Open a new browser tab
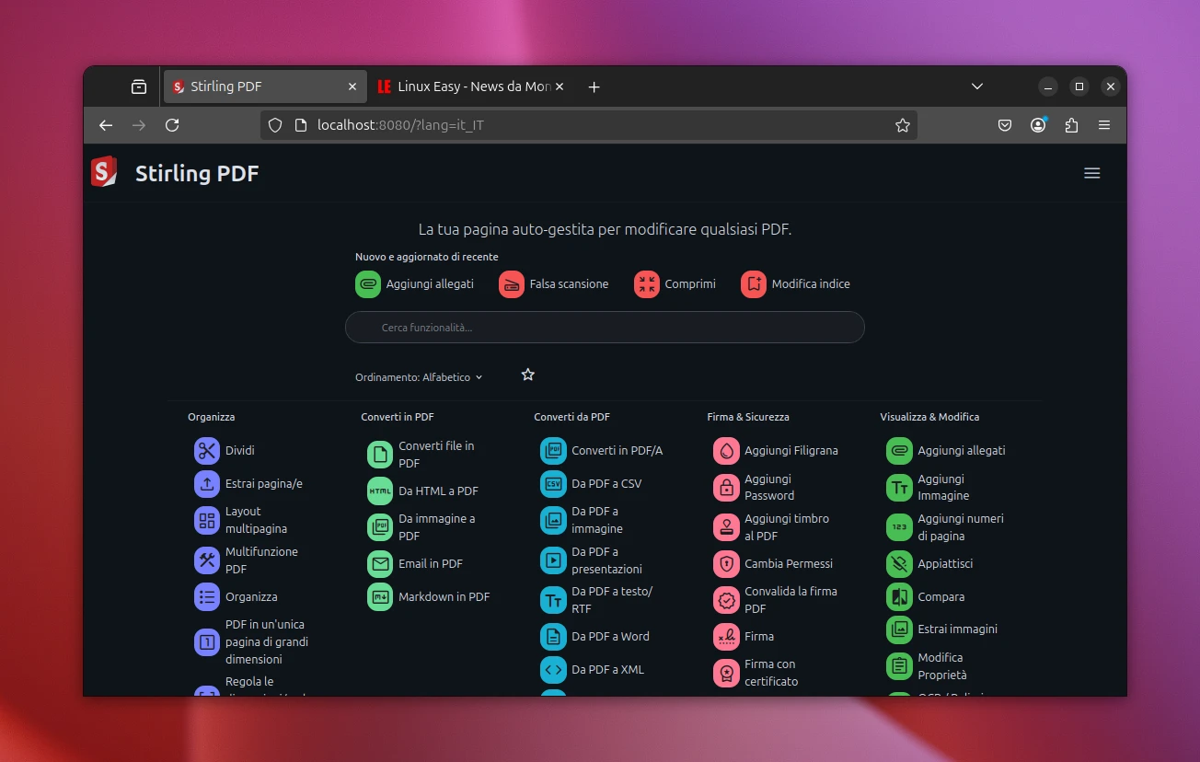 pyautogui.click(x=594, y=87)
